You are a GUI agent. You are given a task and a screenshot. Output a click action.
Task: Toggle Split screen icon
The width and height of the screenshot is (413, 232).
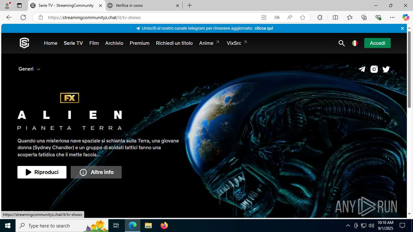click(335, 17)
